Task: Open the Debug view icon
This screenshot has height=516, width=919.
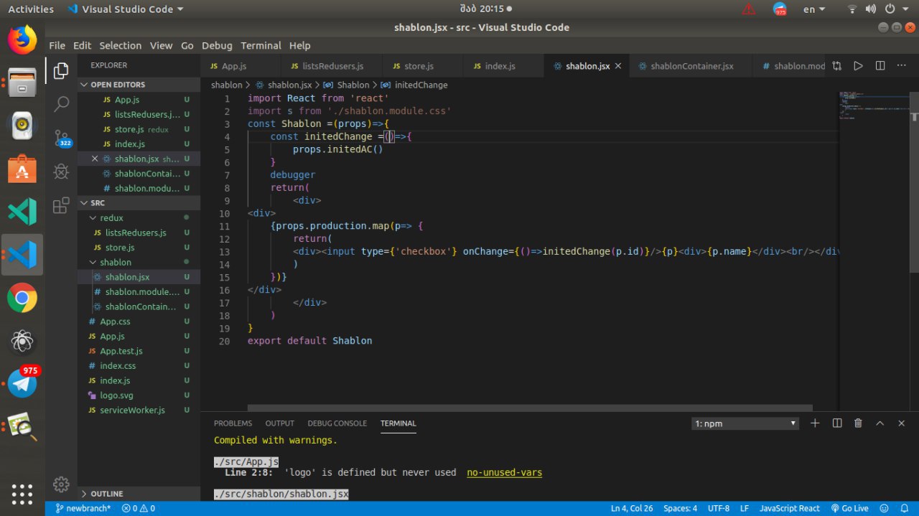Action: pyautogui.click(x=61, y=172)
